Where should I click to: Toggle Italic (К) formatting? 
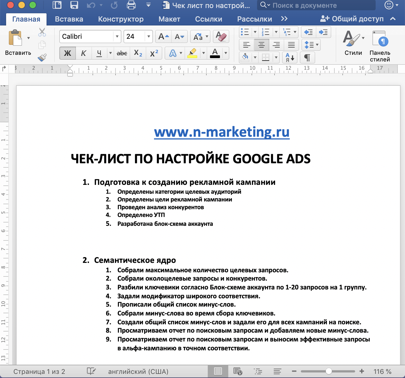(83, 53)
